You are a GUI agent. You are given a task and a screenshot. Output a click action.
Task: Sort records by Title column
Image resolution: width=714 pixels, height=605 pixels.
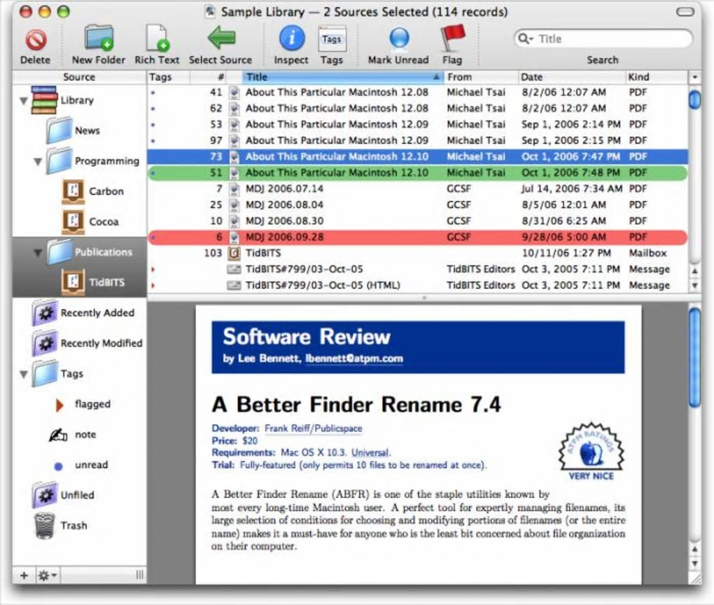pos(343,77)
